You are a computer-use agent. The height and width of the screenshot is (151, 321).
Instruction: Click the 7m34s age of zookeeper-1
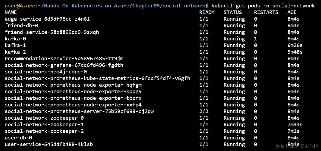pos(295,125)
